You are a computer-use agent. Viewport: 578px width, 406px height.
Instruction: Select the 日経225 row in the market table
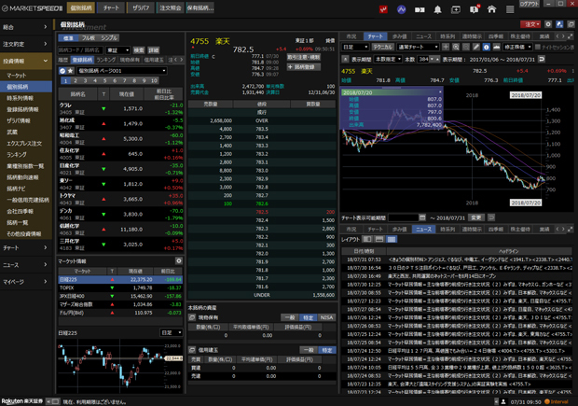(120, 279)
